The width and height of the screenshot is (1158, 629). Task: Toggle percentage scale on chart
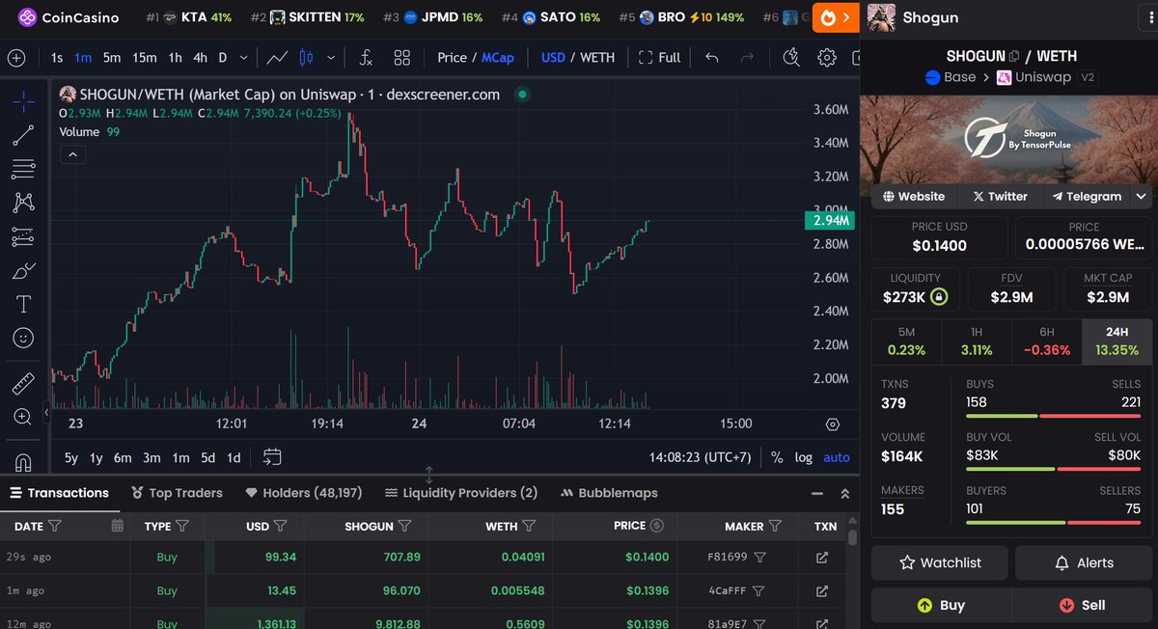[777, 457]
